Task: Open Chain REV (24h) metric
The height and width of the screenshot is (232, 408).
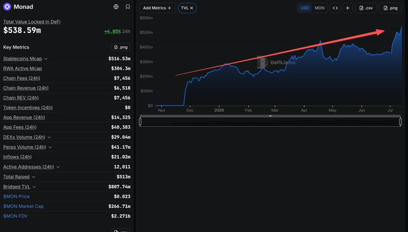Action: click(x=21, y=98)
